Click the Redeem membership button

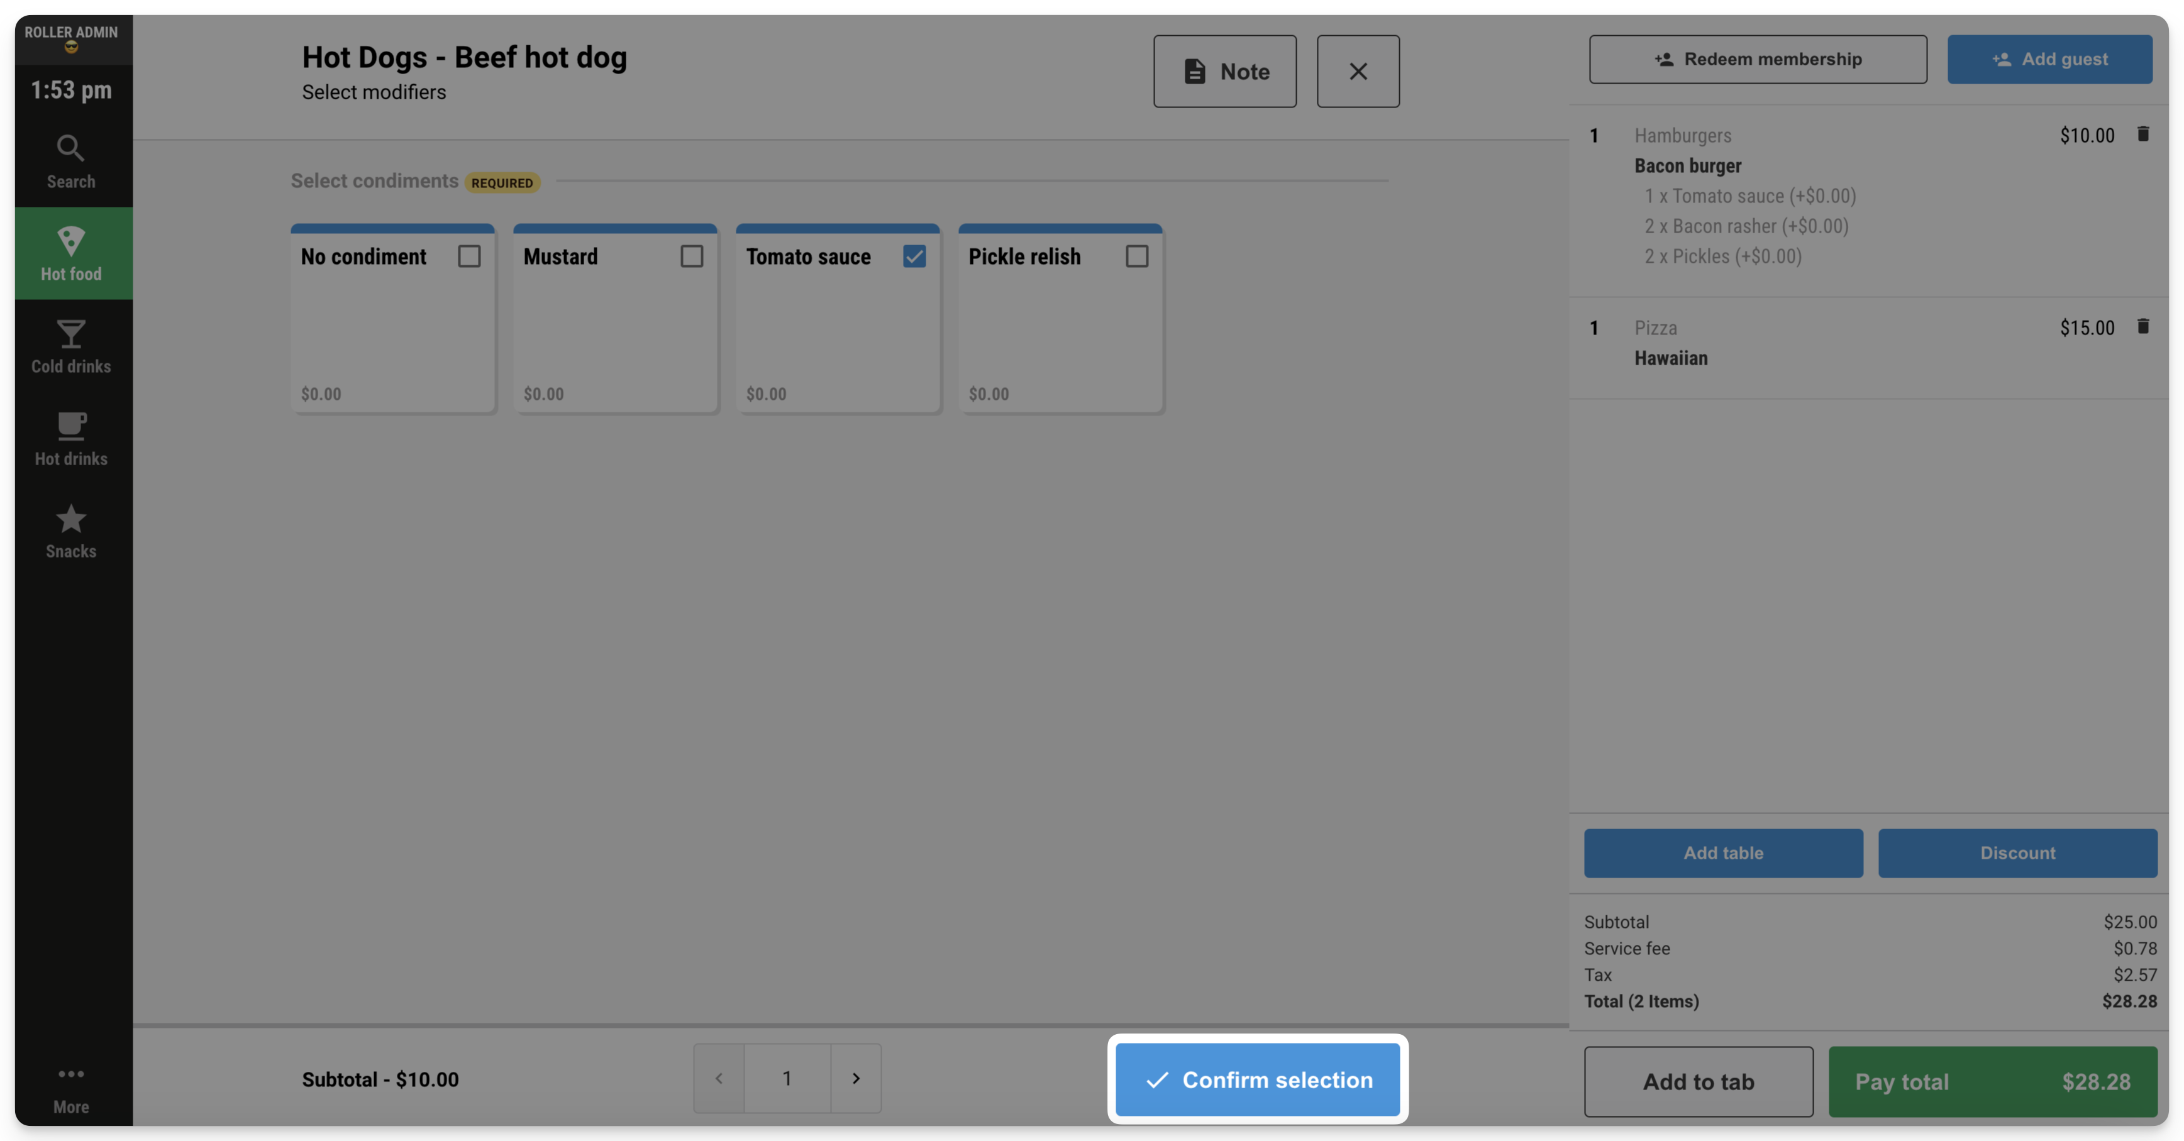[1758, 59]
